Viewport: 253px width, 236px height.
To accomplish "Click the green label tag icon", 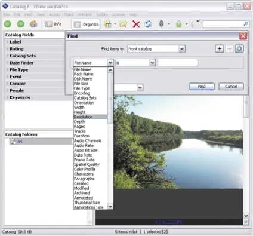I will coord(179,24).
